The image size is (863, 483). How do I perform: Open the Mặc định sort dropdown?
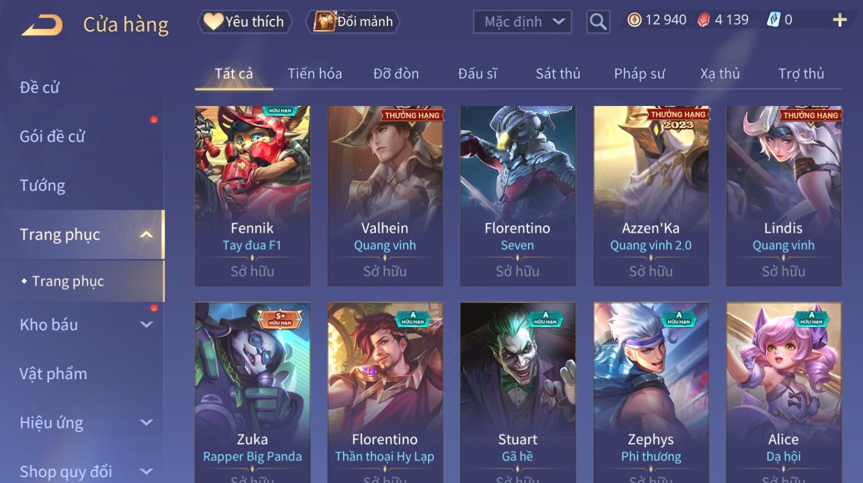tap(523, 22)
